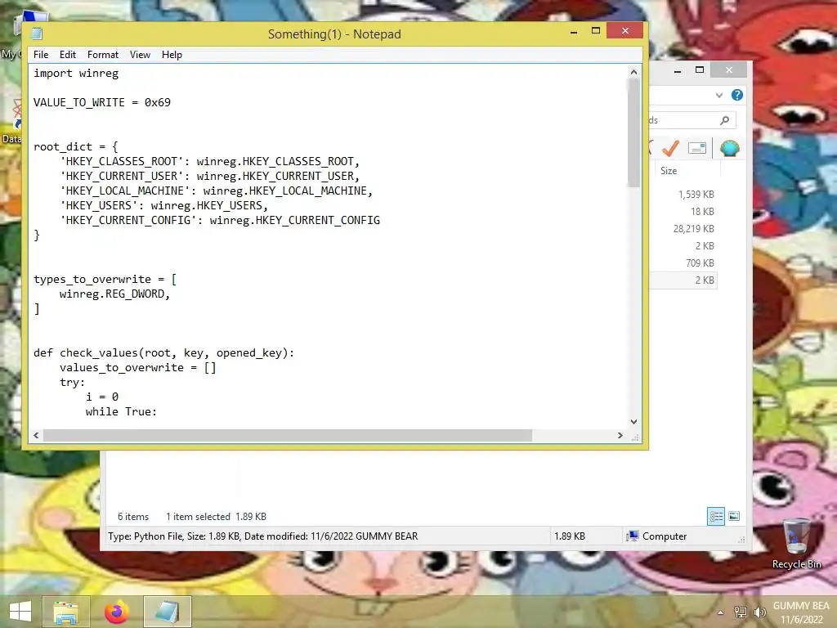Click the vertical scrollbar up arrow in Notepad
Image resolution: width=837 pixels, height=628 pixels.
[x=633, y=72]
